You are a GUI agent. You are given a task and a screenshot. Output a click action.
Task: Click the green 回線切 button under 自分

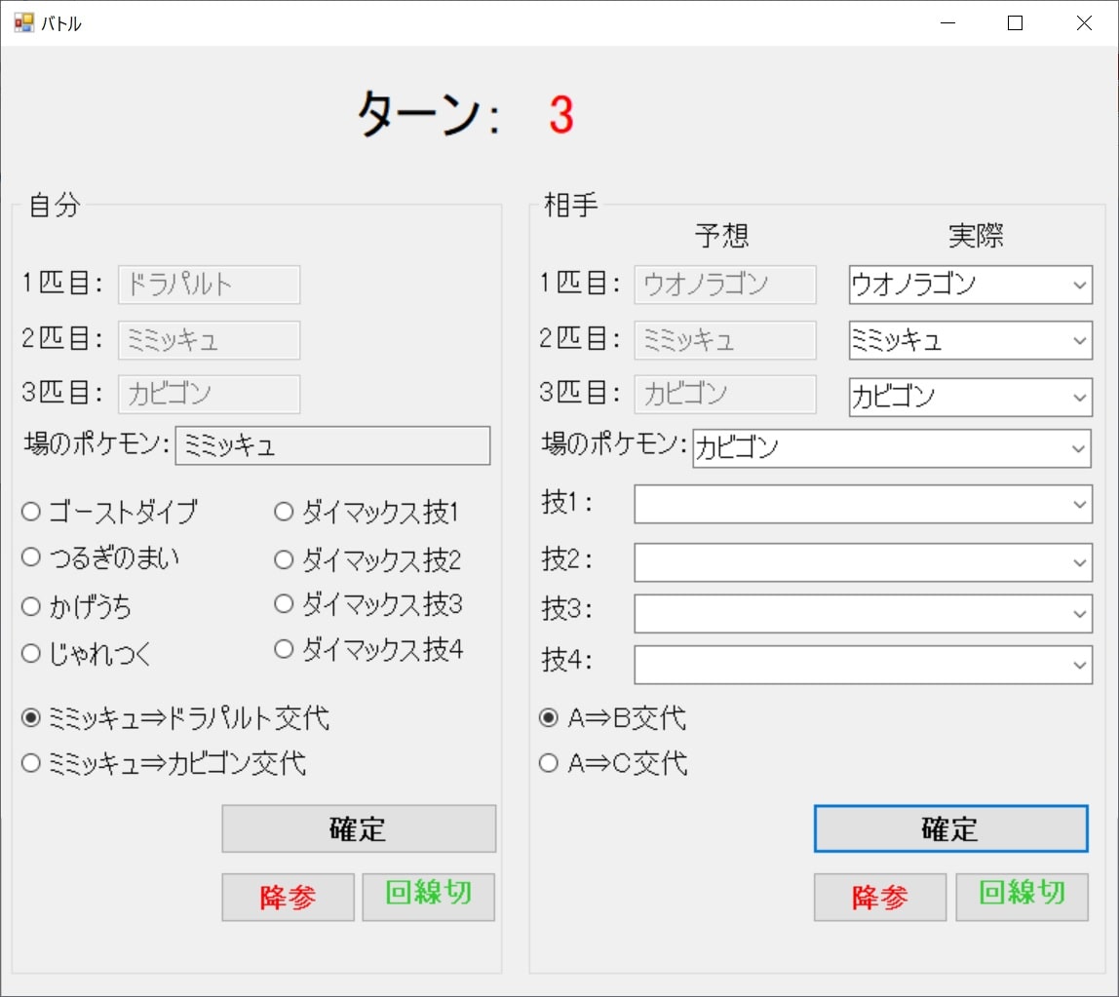pos(428,897)
